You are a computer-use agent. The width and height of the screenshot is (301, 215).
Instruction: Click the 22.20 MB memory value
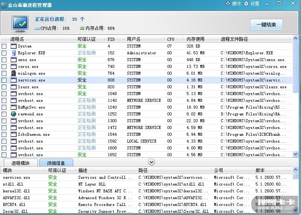point(195,121)
